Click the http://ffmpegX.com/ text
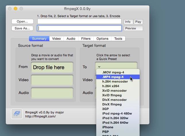This screenshot has width=185, height=136. pos(41,116)
